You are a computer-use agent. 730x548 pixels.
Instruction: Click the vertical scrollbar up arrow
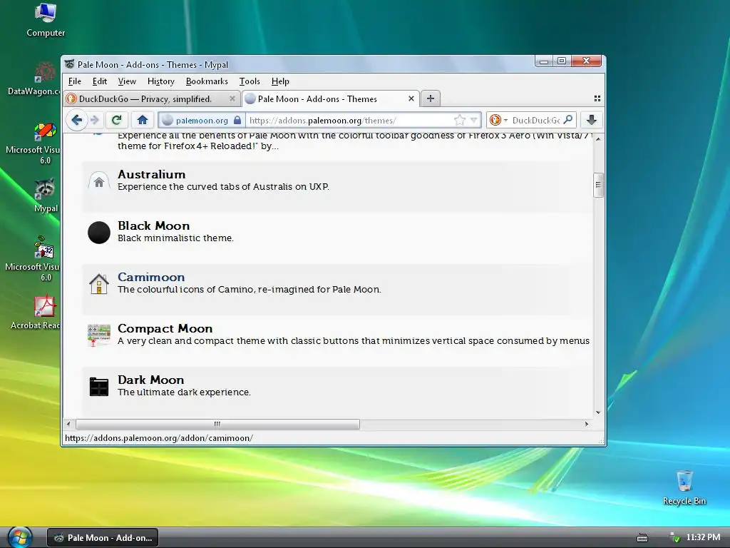599,139
